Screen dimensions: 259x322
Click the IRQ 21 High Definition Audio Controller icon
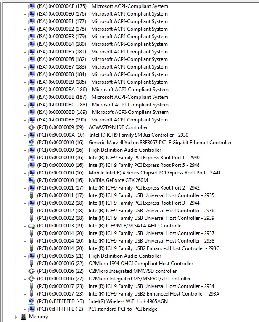click(x=32, y=256)
